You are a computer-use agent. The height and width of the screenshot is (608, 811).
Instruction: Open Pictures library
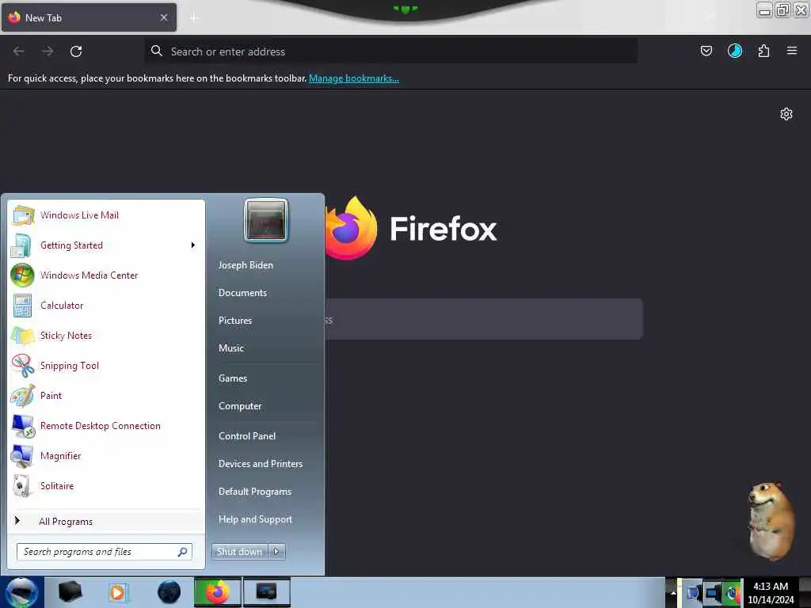point(234,321)
